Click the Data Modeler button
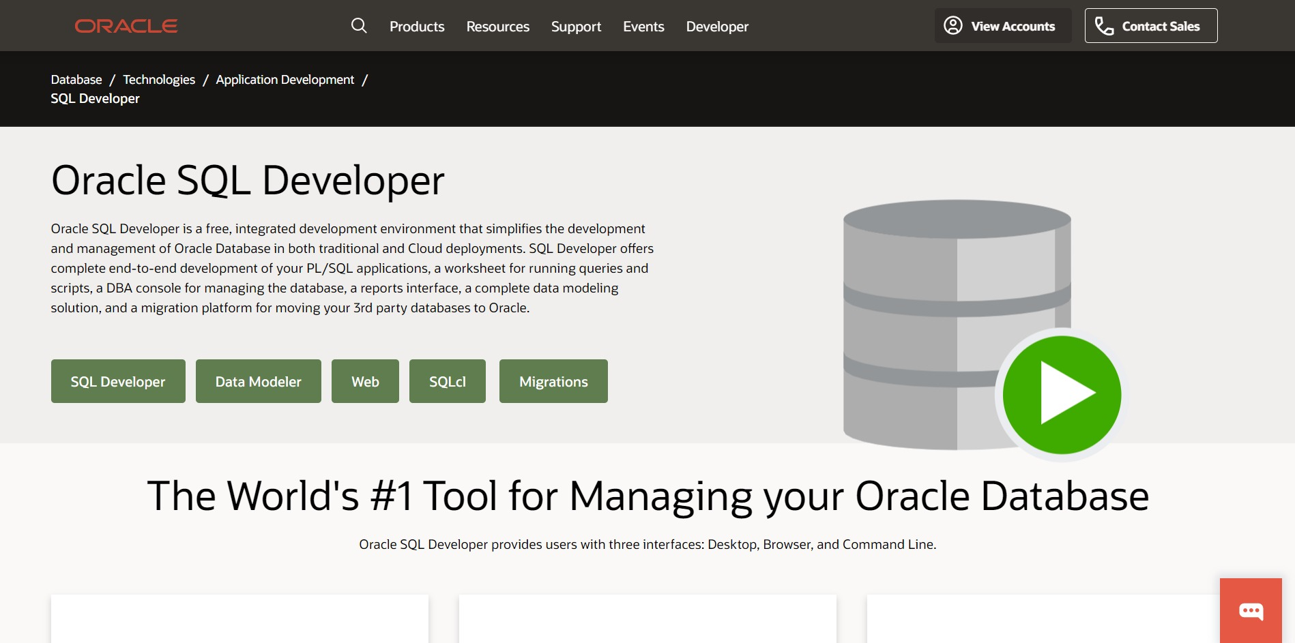The width and height of the screenshot is (1295, 643). [x=259, y=381]
